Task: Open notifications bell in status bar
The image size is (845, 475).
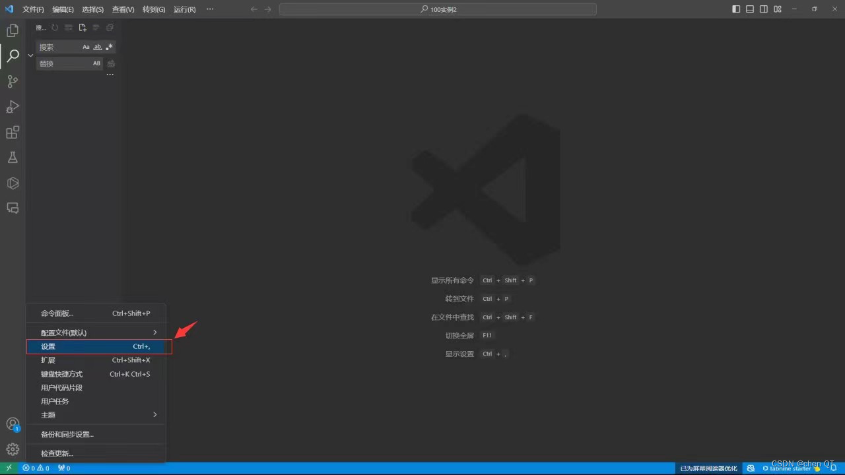Action: 834,468
